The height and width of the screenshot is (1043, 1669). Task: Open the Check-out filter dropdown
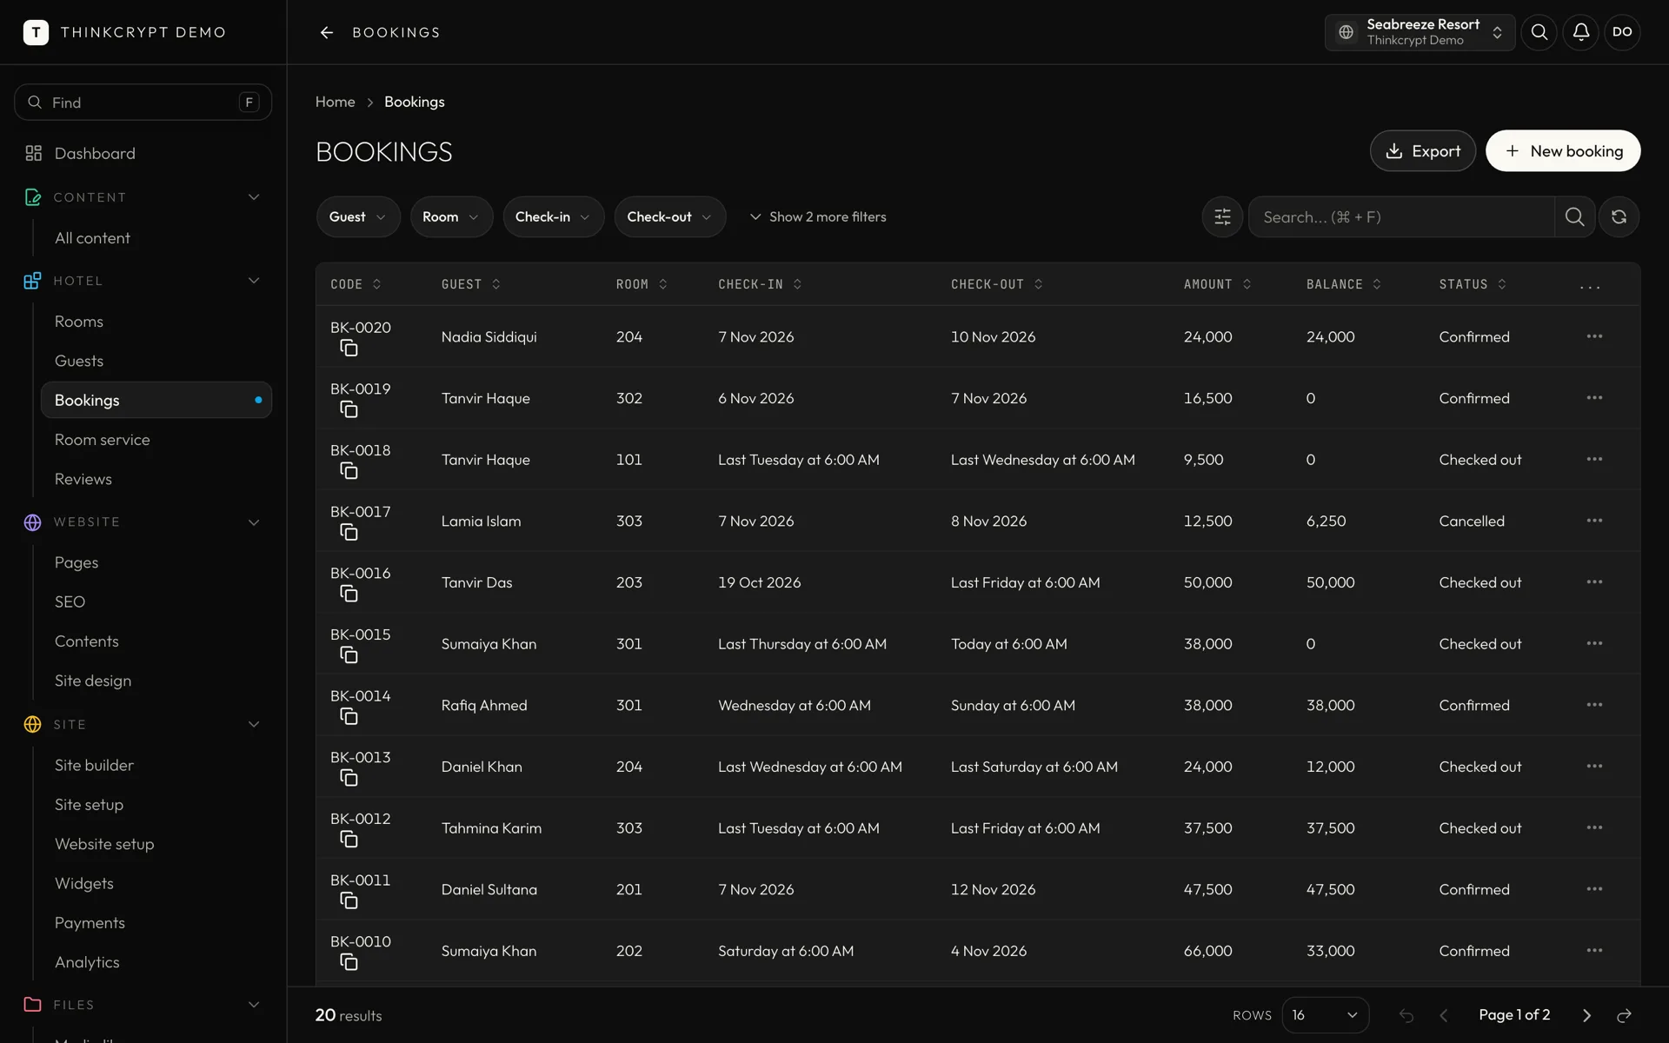[x=669, y=216]
